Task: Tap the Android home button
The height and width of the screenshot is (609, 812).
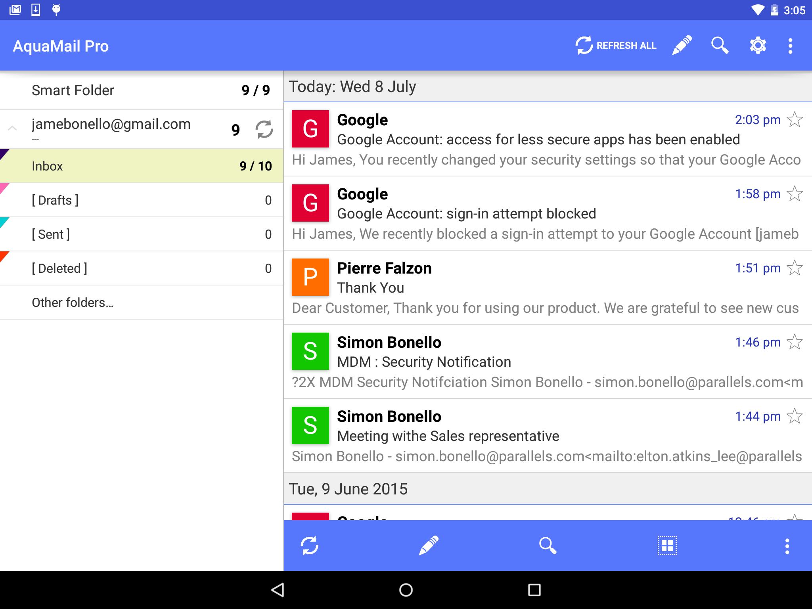Action: (406, 590)
